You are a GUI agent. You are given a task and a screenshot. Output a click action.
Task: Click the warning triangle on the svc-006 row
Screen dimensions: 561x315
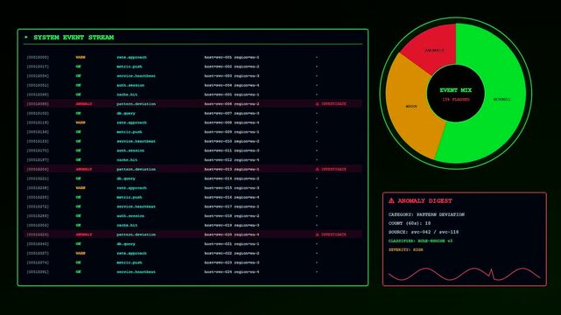pyautogui.click(x=317, y=104)
